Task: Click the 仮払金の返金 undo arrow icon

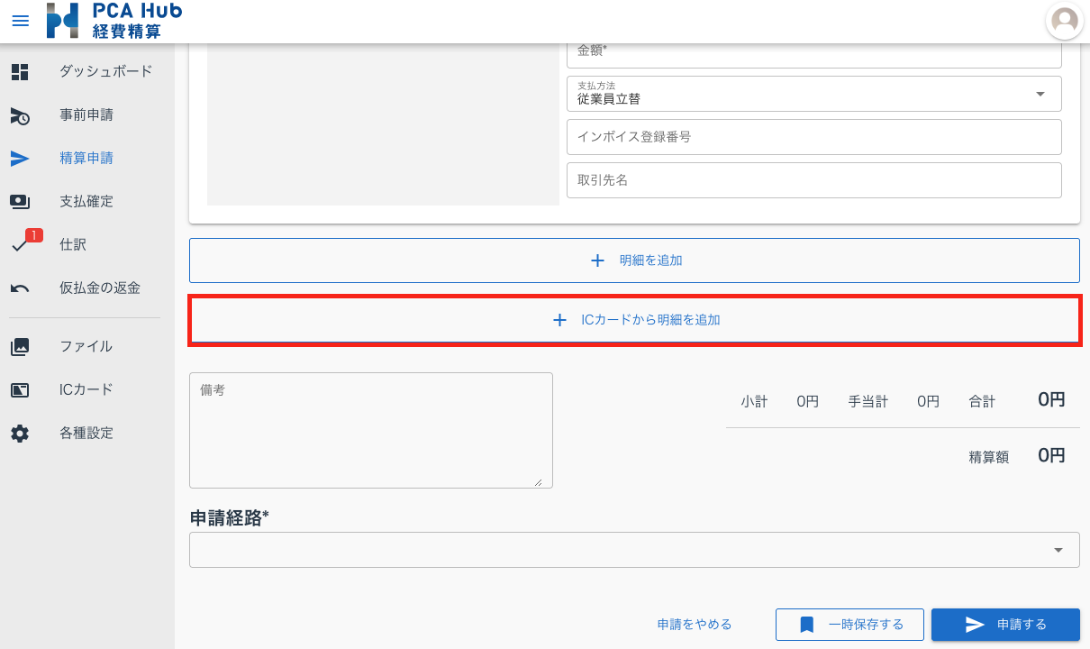Action: tap(20, 288)
